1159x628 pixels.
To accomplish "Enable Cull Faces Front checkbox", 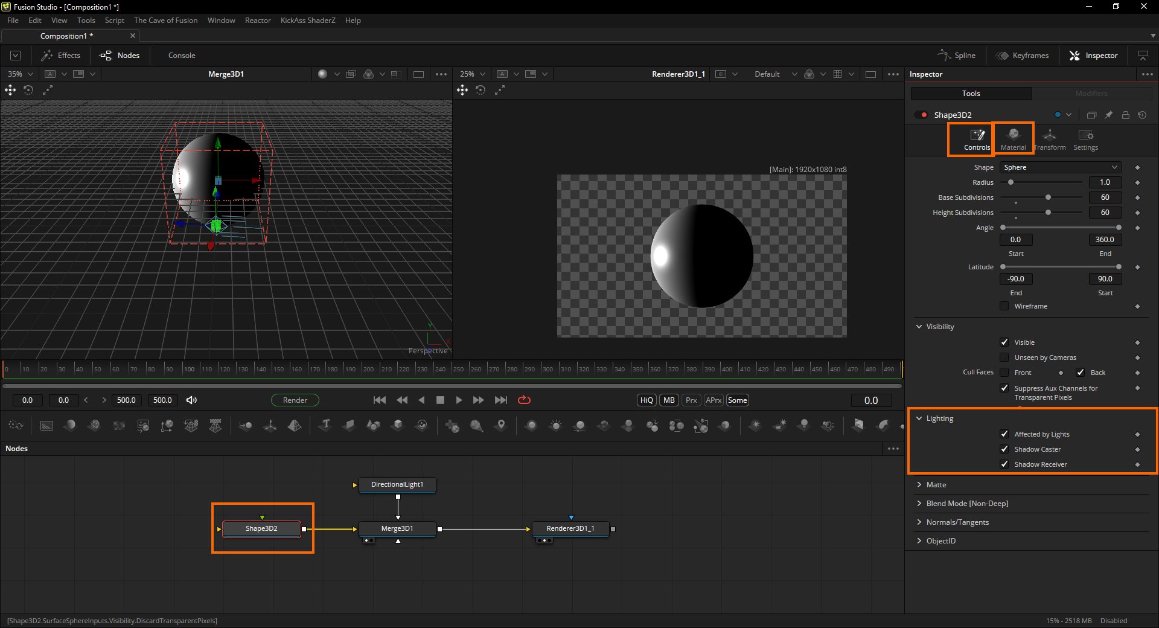I will 1004,373.
